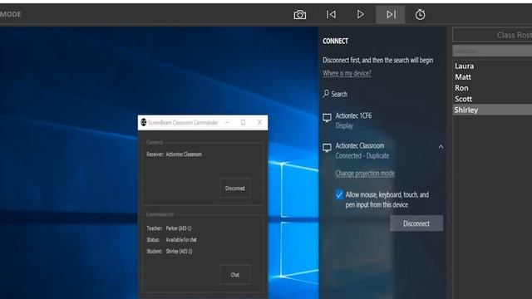Maximize the ScreenBeam Classroom Commander window
The image size is (532, 299).
[x=243, y=122]
